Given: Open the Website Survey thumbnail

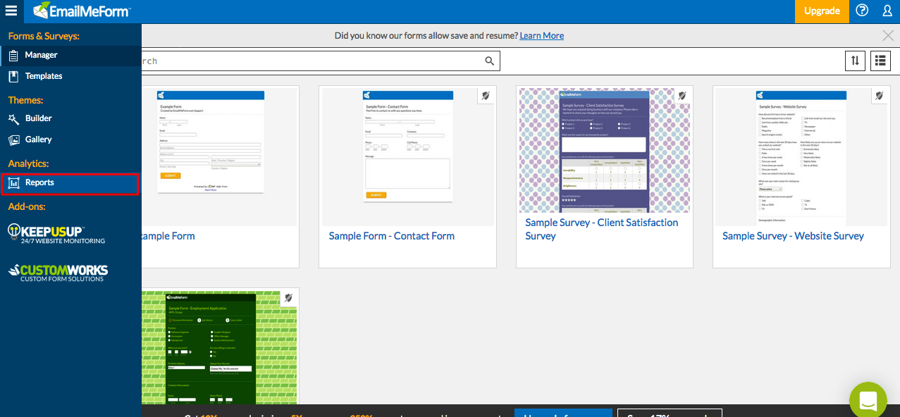Looking at the screenshot, I should 801,156.
